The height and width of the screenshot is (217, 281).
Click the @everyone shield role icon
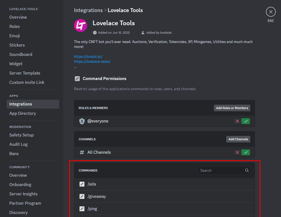82,121
